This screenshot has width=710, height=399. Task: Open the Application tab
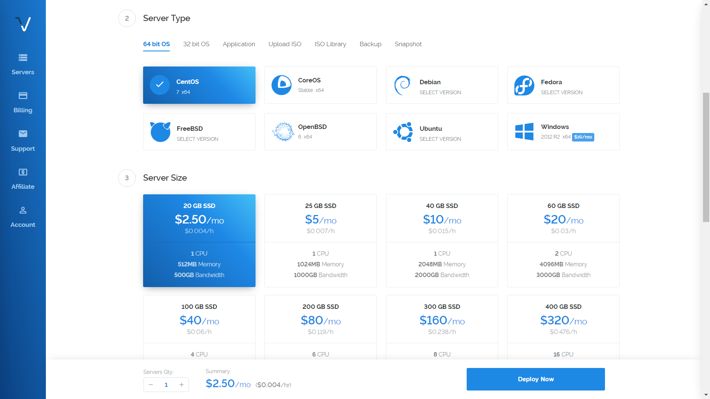(x=239, y=44)
